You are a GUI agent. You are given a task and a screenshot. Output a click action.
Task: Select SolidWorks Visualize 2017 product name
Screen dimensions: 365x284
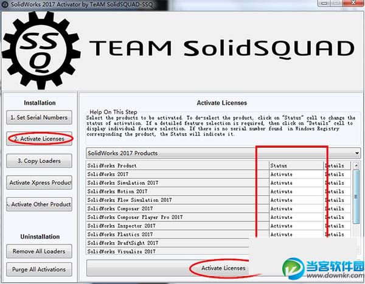pos(121,252)
